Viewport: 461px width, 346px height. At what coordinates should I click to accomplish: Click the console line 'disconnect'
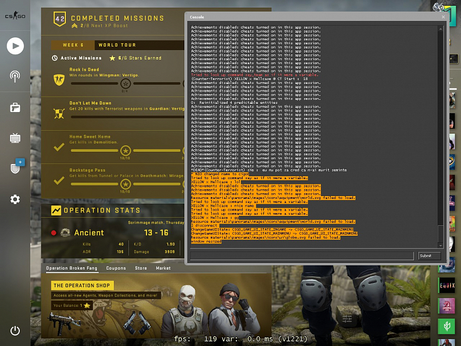click(x=204, y=225)
